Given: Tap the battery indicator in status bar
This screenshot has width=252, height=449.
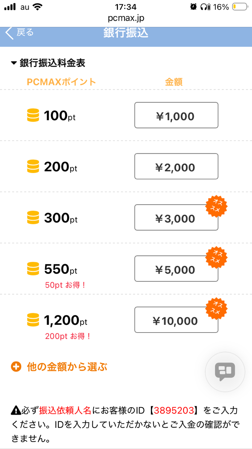Looking at the screenshot, I should [240, 7].
